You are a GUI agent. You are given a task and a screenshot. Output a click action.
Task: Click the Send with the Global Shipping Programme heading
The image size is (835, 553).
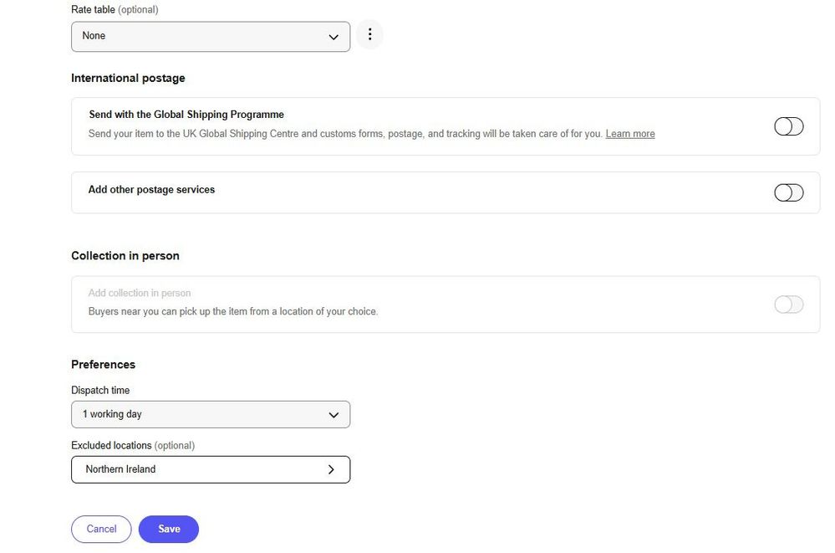coord(186,114)
